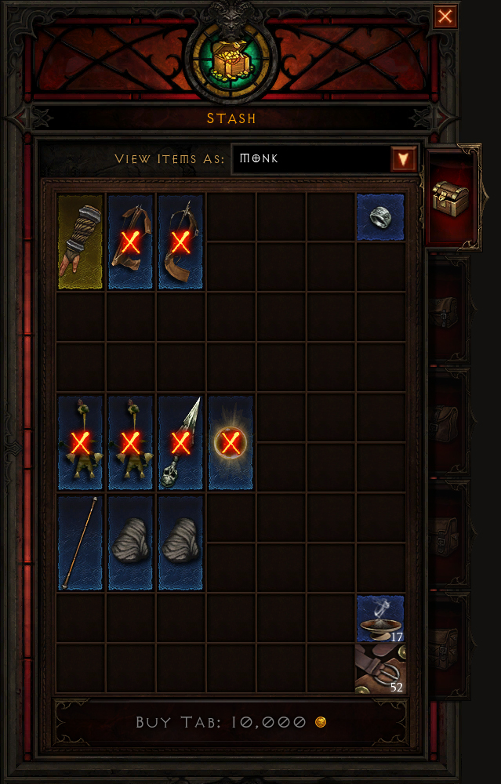Click the Monk class selection field
The height and width of the screenshot is (784, 501).
coord(324,159)
